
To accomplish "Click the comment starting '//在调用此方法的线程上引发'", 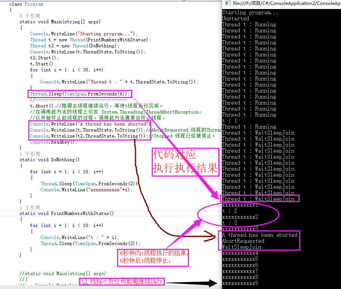I will 116,112.
